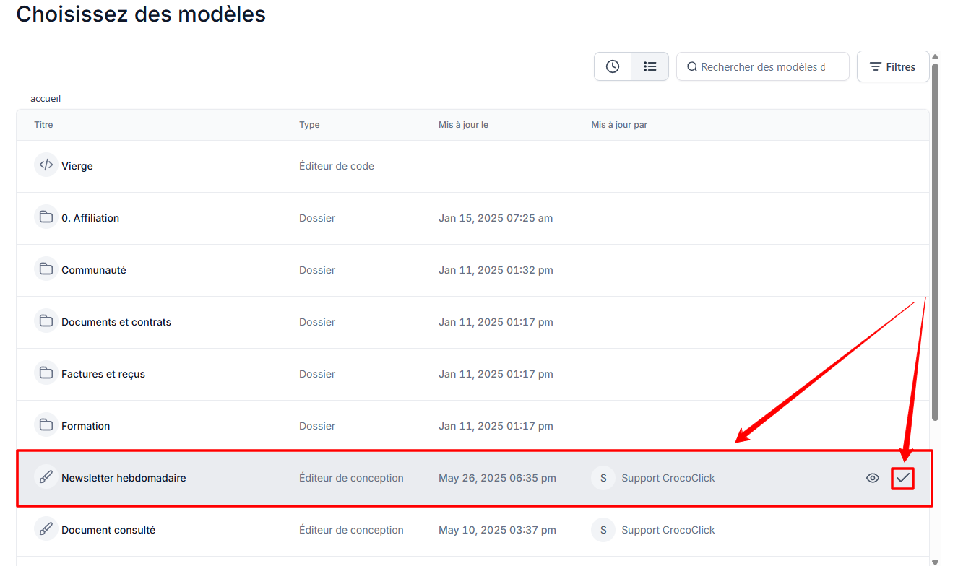
Task: Click the Support CrocoClick avatar on Document consulté
Action: coord(603,530)
